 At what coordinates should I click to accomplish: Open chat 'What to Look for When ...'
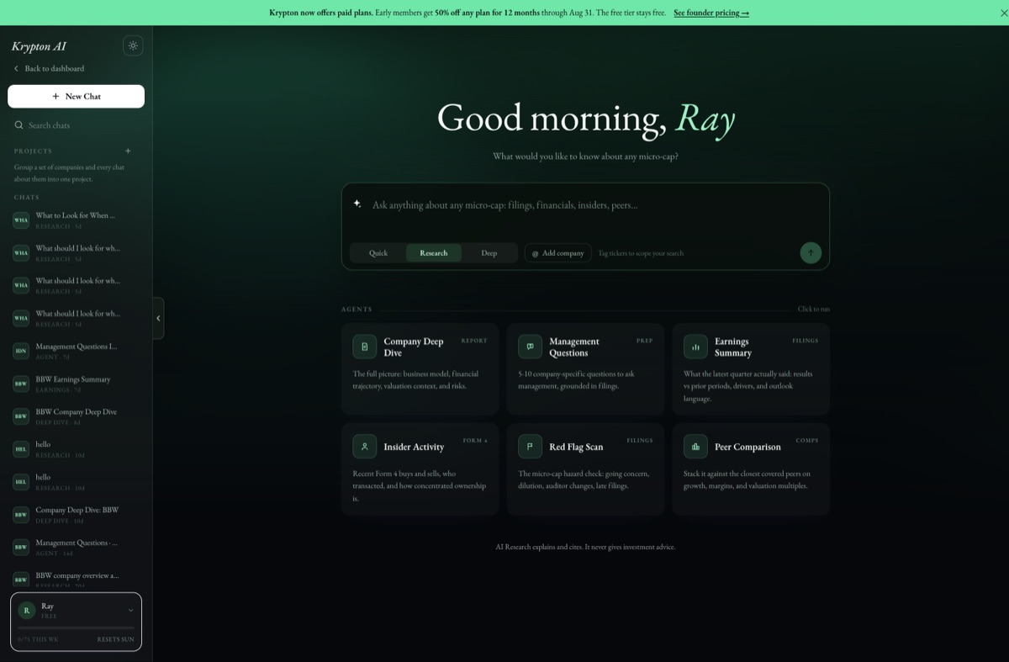point(76,220)
